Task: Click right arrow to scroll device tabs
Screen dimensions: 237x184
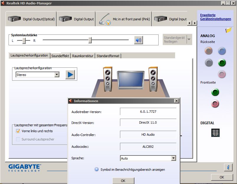Action: click(x=195, y=23)
